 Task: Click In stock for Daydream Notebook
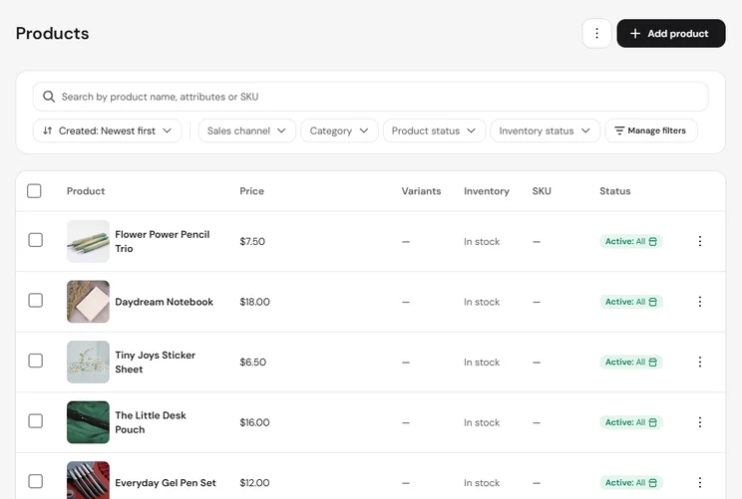pos(482,302)
